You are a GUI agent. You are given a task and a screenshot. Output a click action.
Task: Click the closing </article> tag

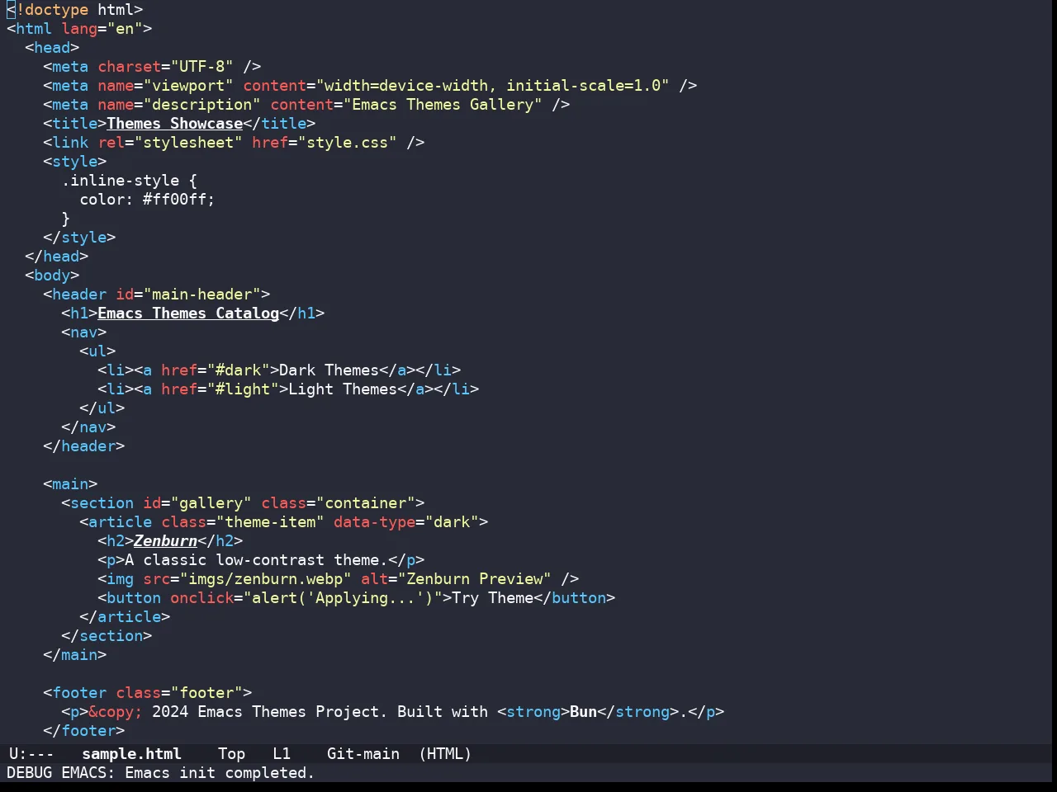(125, 617)
